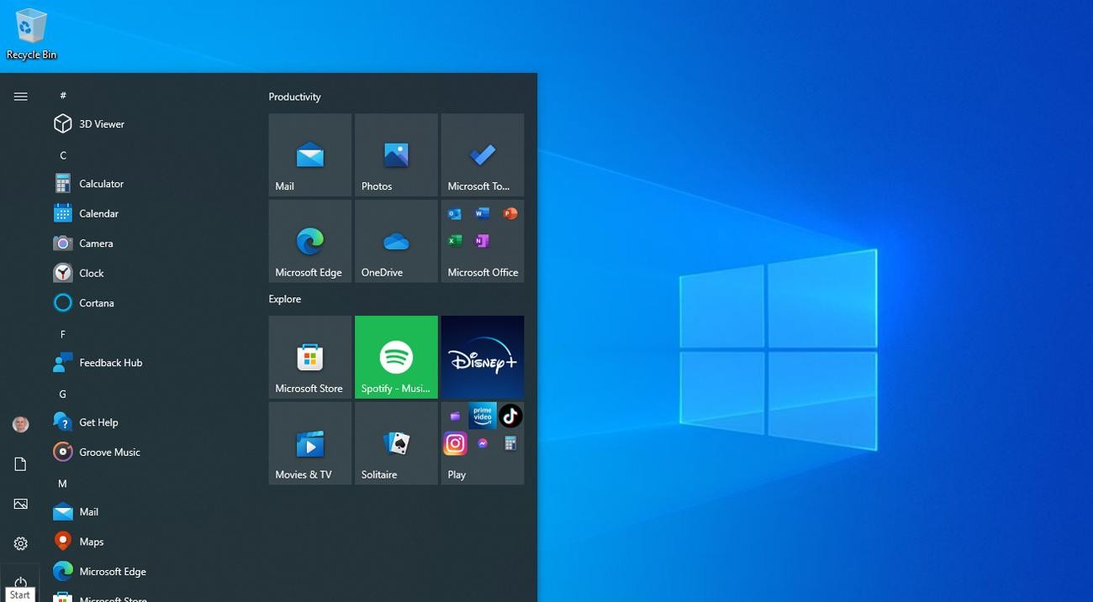Image resolution: width=1093 pixels, height=602 pixels.
Task: Expand the Start menu hamburger button
Action: point(20,97)
